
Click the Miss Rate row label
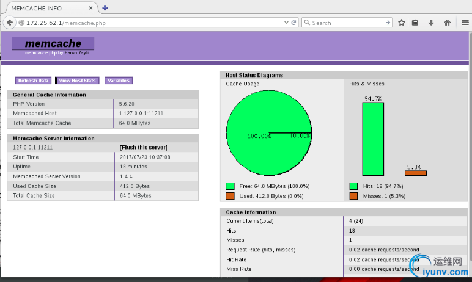(238, 269)
